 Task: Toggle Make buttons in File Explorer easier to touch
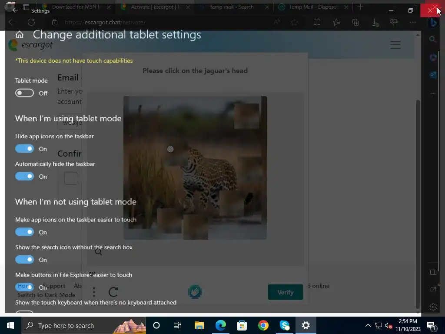click(x=24, y=287)
